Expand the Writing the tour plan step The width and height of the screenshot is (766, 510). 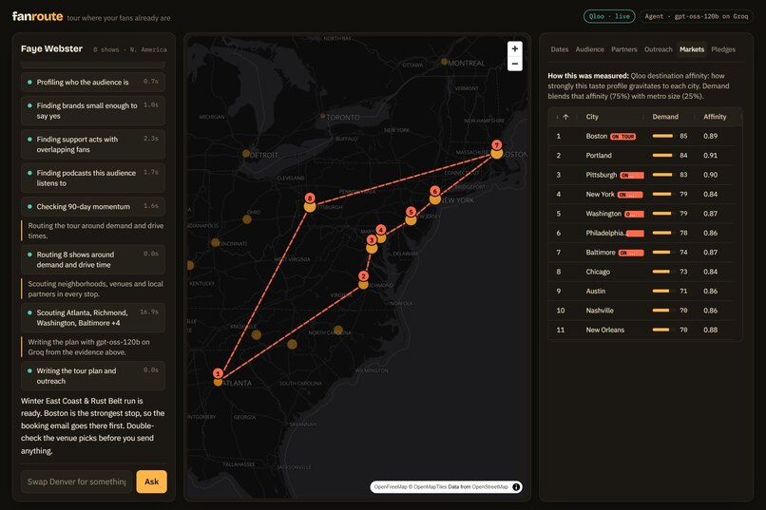pos(93,376)
